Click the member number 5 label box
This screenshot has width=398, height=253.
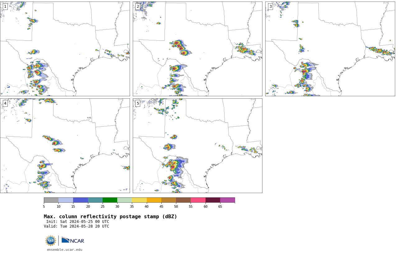tap(138, 103)
